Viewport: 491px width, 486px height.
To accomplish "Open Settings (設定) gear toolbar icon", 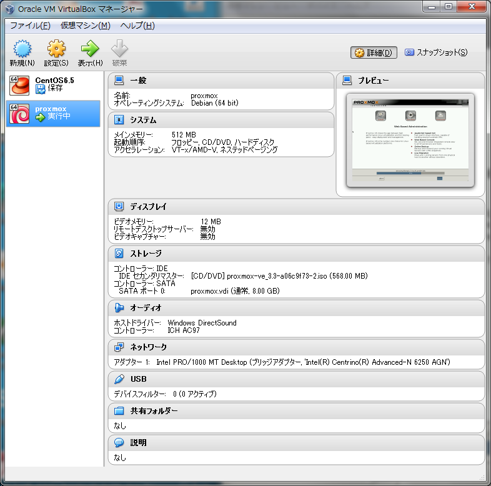I will point(56,49).
